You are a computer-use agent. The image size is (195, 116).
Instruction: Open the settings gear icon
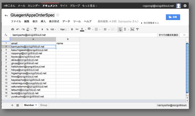[x=185, y=5]
